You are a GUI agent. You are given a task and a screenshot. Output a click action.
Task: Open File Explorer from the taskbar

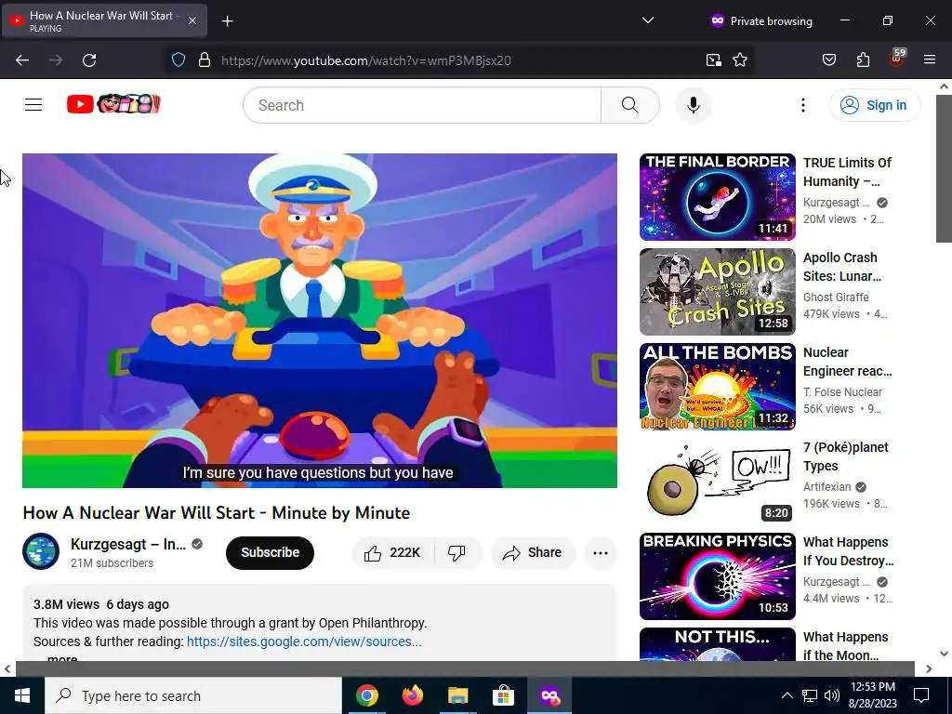(457, 695)
